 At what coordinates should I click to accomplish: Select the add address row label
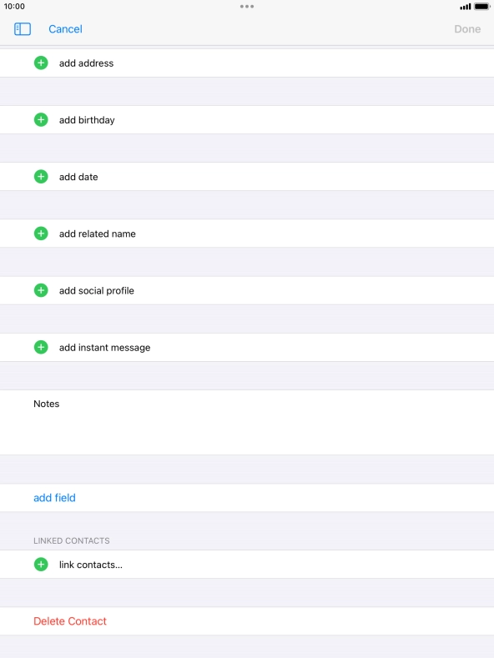pyautogui.click(x=86, y=63)
